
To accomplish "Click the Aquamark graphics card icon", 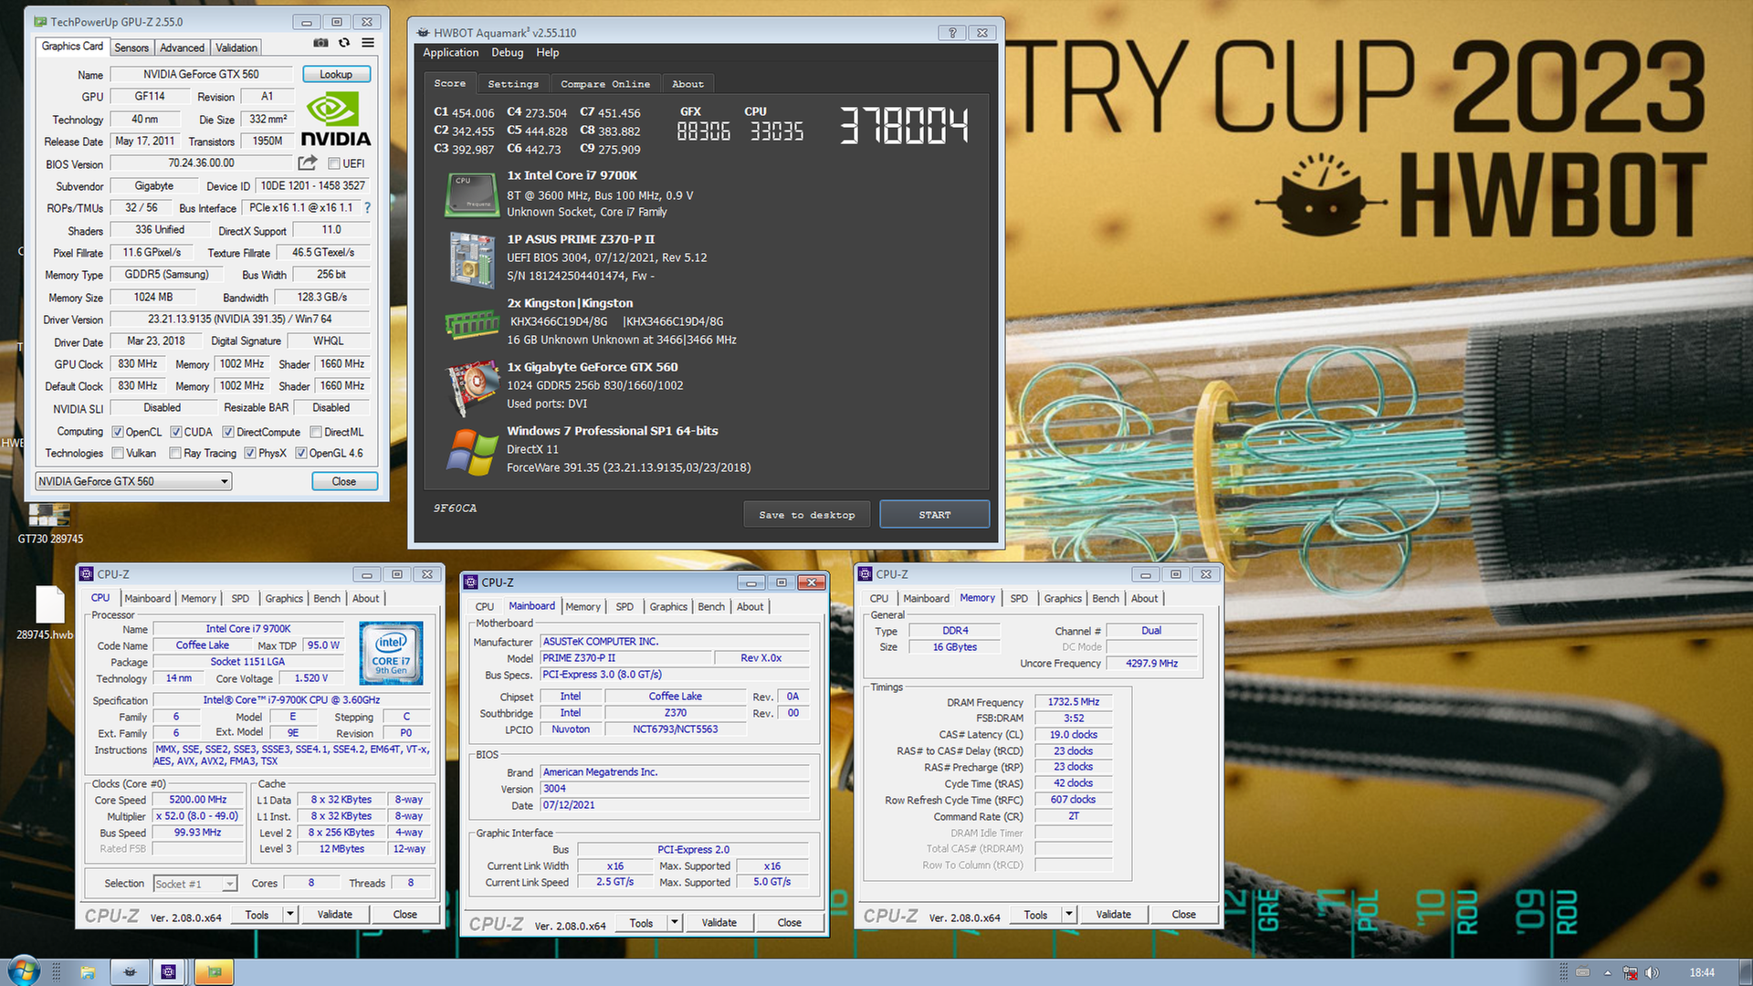I will coord(471,388).
